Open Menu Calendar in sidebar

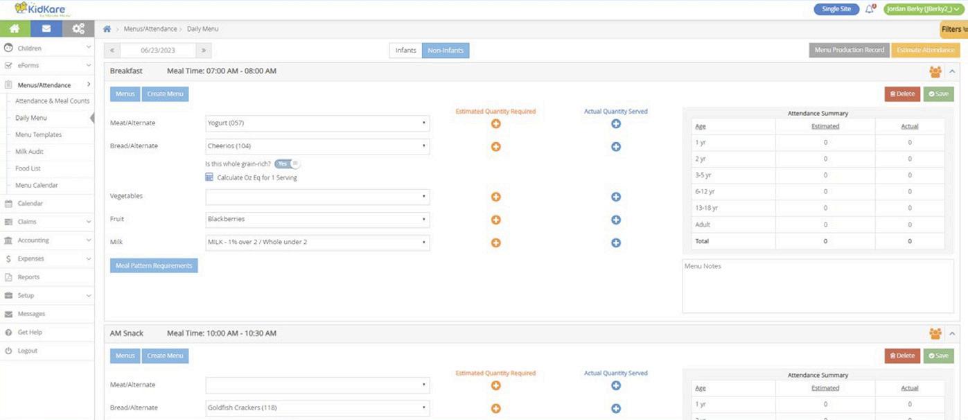37,185
